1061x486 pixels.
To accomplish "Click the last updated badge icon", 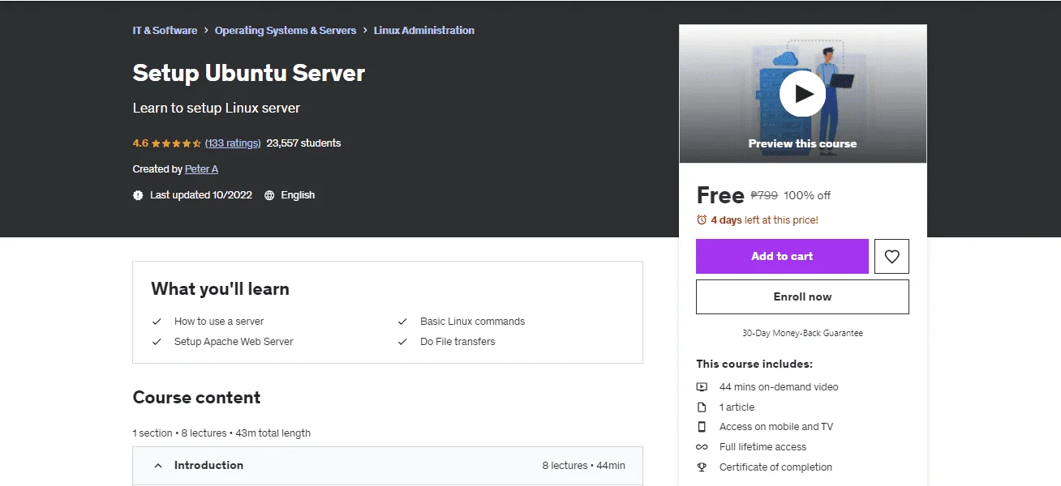I will (138, 195).
